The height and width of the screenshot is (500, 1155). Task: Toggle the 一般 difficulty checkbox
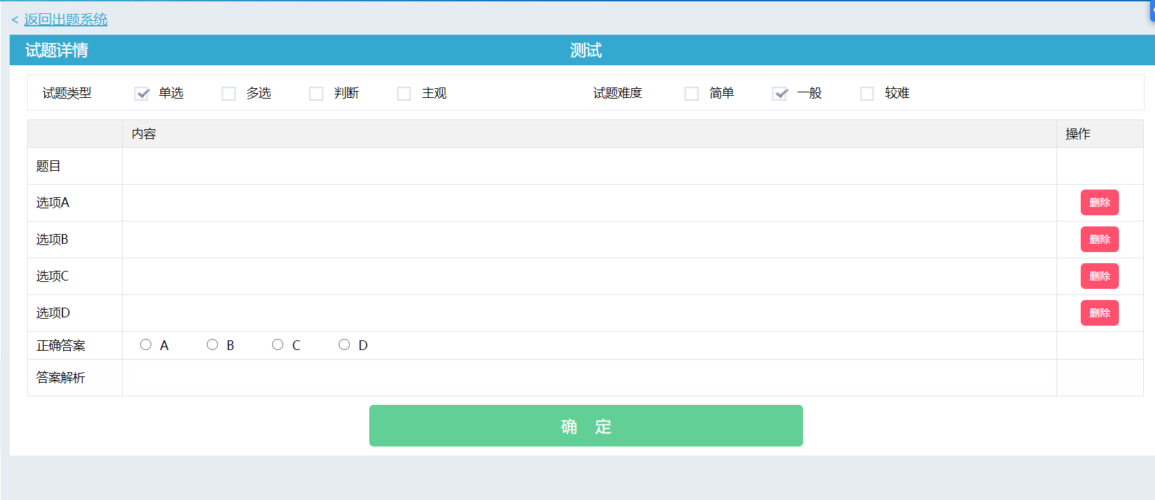[x=779, y=94]
